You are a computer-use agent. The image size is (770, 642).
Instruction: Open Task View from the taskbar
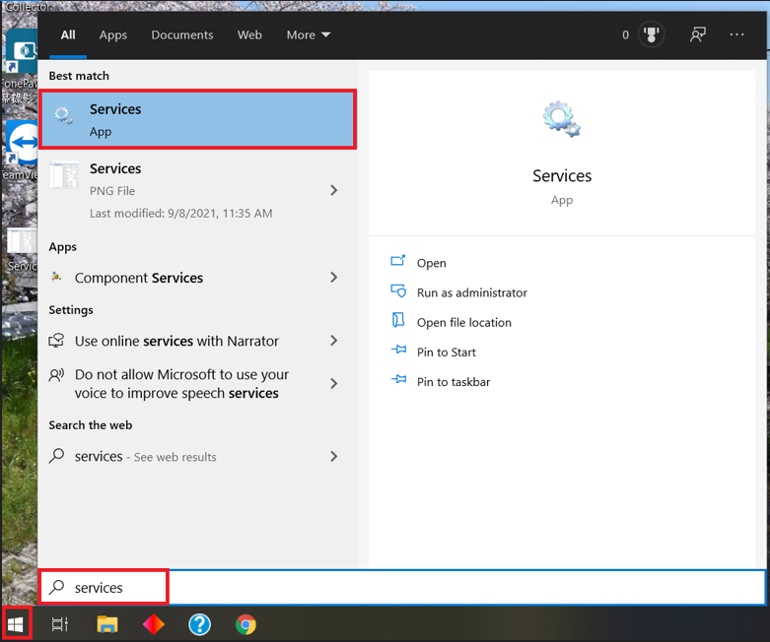(x=60, y=624)
